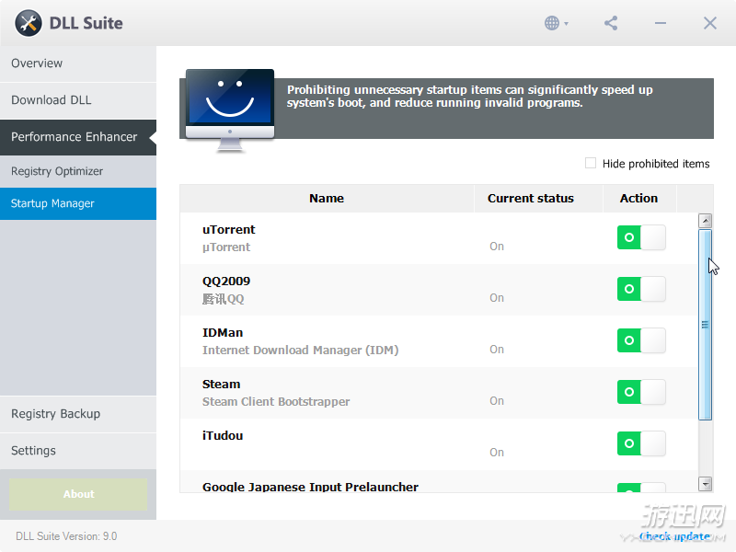The width and height of the screenshot is (736, 552).
Task: Toggle uTorrent startup switch off
Action: [x=641, y=237]
